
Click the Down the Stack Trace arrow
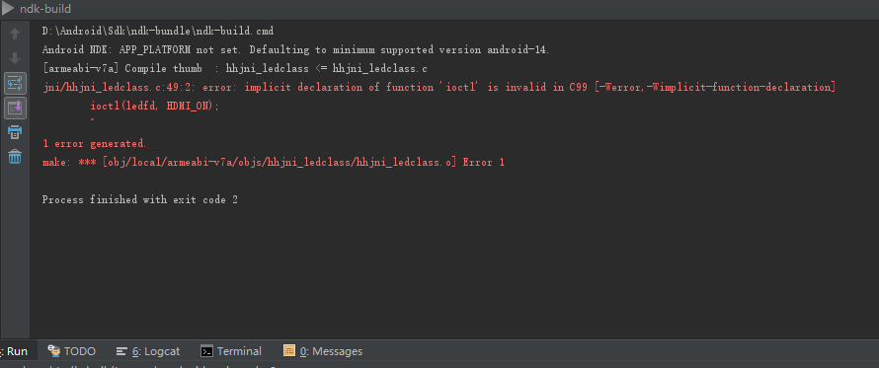point(15,57)
